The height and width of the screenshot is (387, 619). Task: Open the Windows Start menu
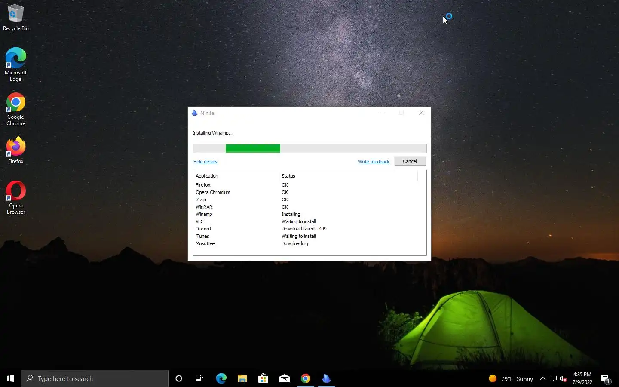(x=10, y=378)
